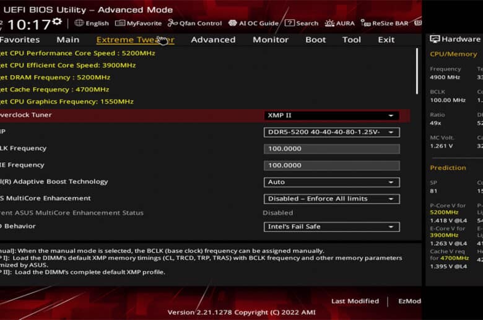Open the Search question-mark icon

click(x=290, y=23)
